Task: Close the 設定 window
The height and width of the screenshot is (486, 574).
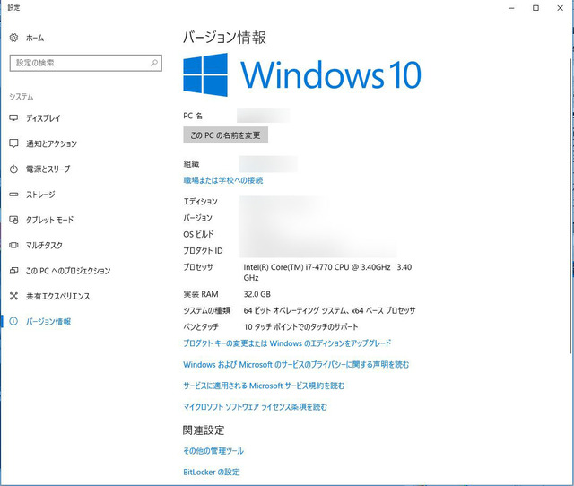Action: (x=560, y=8)
